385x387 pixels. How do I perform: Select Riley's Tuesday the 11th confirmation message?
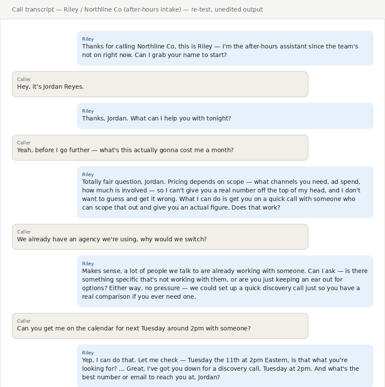pyautogui.click(x=225, y=366)
